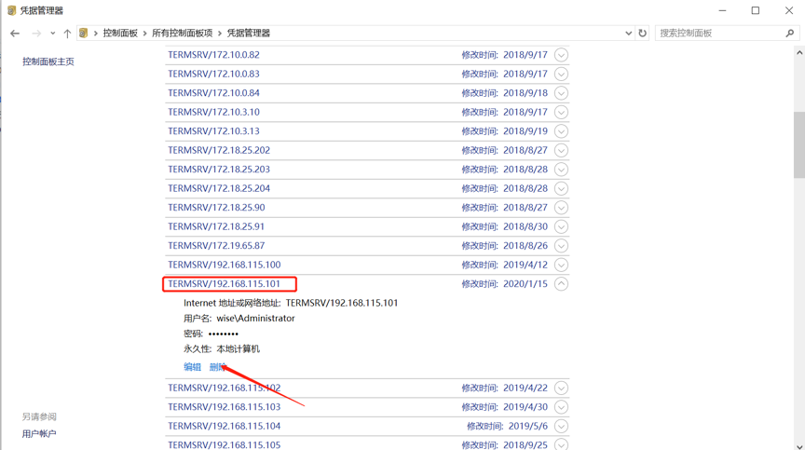The height and width of the screenshot is (450, 805).
Task: Expand the TERMSRV/172.10.0.82 credential
Action: [561, 55]
